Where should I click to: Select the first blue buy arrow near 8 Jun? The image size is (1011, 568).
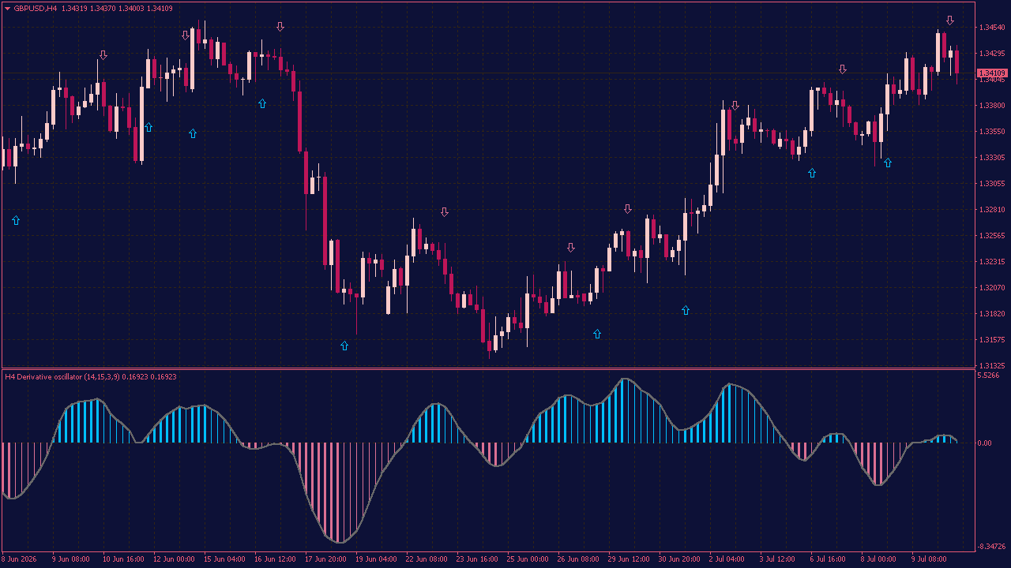[x=16, y=220]
